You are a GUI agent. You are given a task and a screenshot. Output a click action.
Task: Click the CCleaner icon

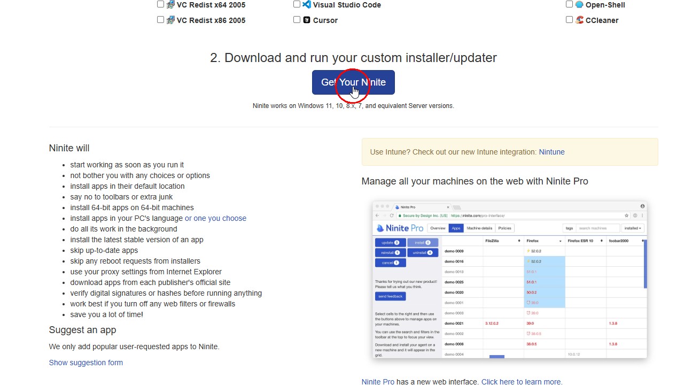(579, 20)
